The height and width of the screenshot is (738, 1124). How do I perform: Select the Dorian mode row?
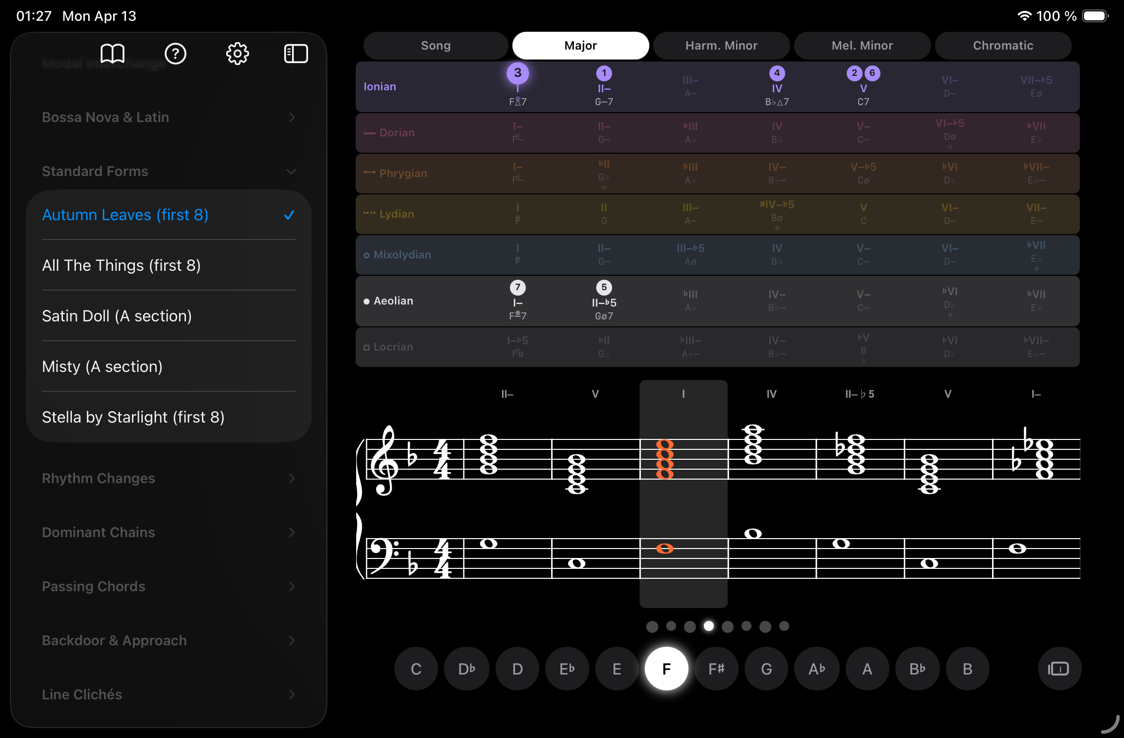[397, 132]
